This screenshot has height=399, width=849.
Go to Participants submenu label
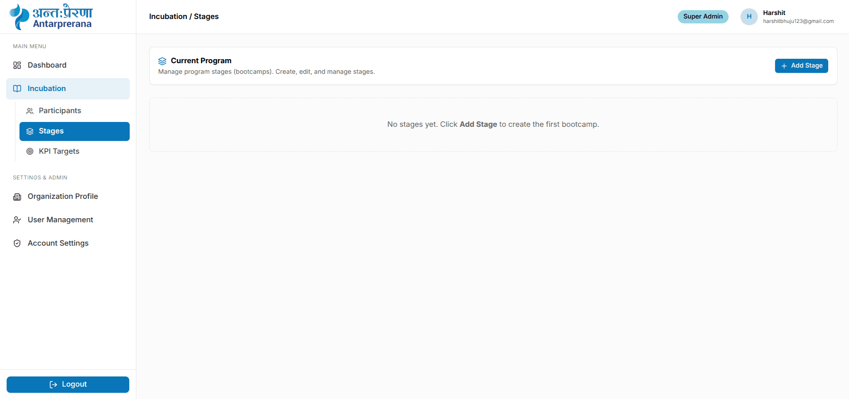point(60,111)
